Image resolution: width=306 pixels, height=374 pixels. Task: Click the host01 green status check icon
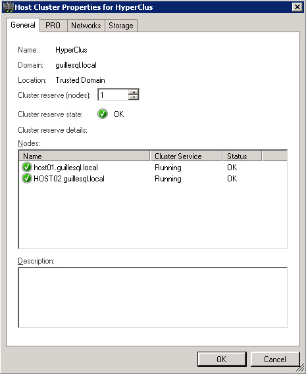pyautogui.click(x=27, y=167)
